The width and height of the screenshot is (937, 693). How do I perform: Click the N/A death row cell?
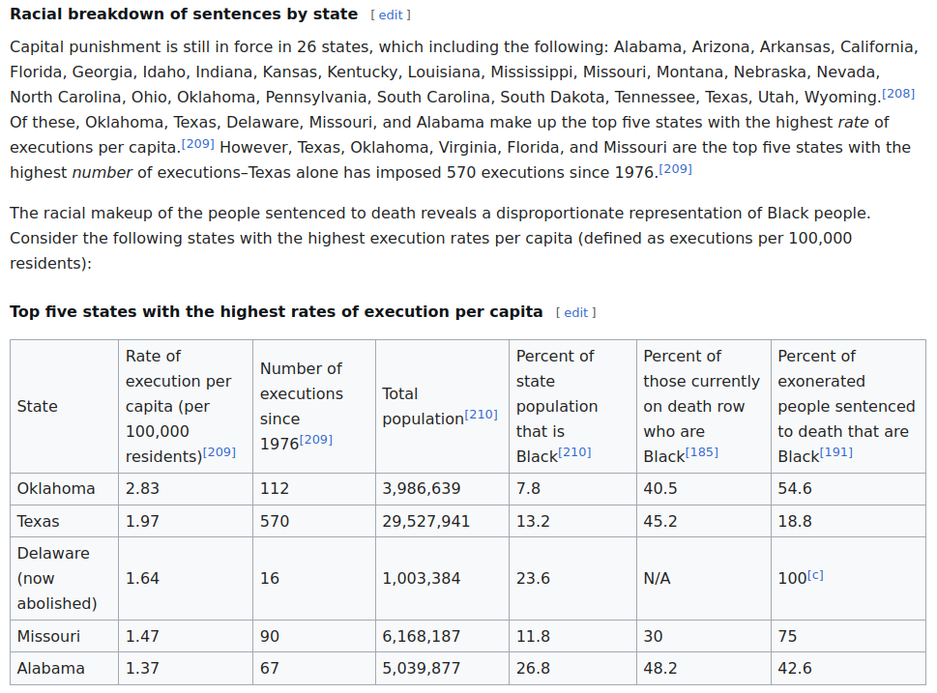(704, 578)
